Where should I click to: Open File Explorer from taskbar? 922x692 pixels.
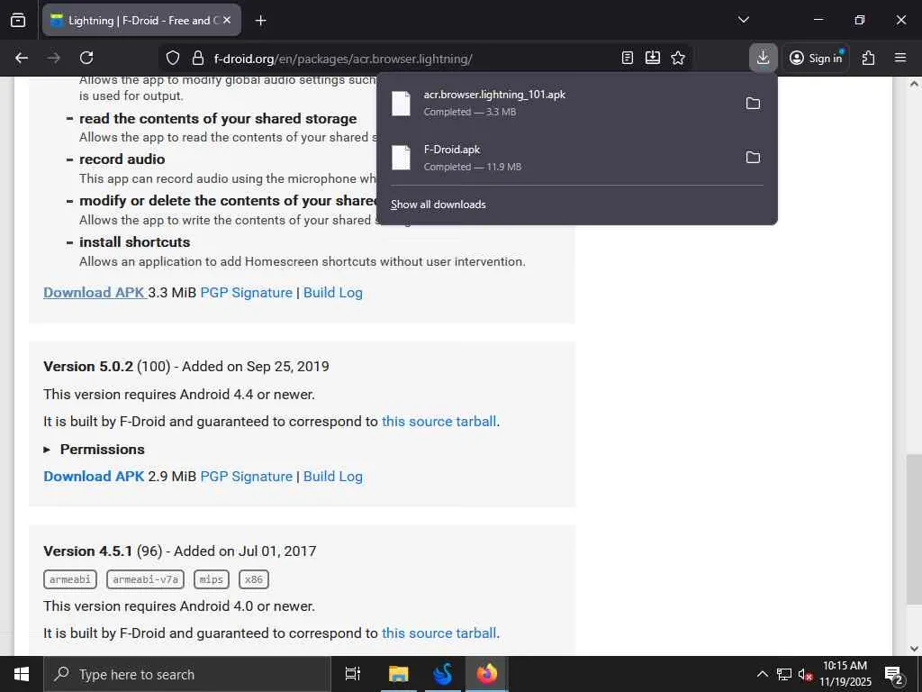[x=398, y=674]
